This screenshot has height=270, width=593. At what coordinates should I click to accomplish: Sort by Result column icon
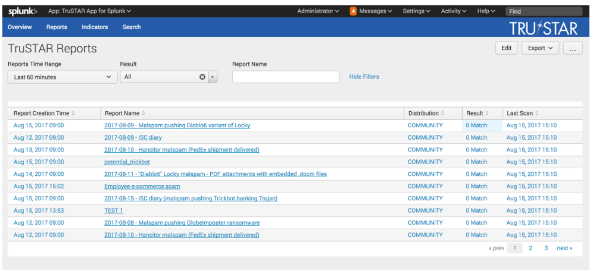point(488,114)
